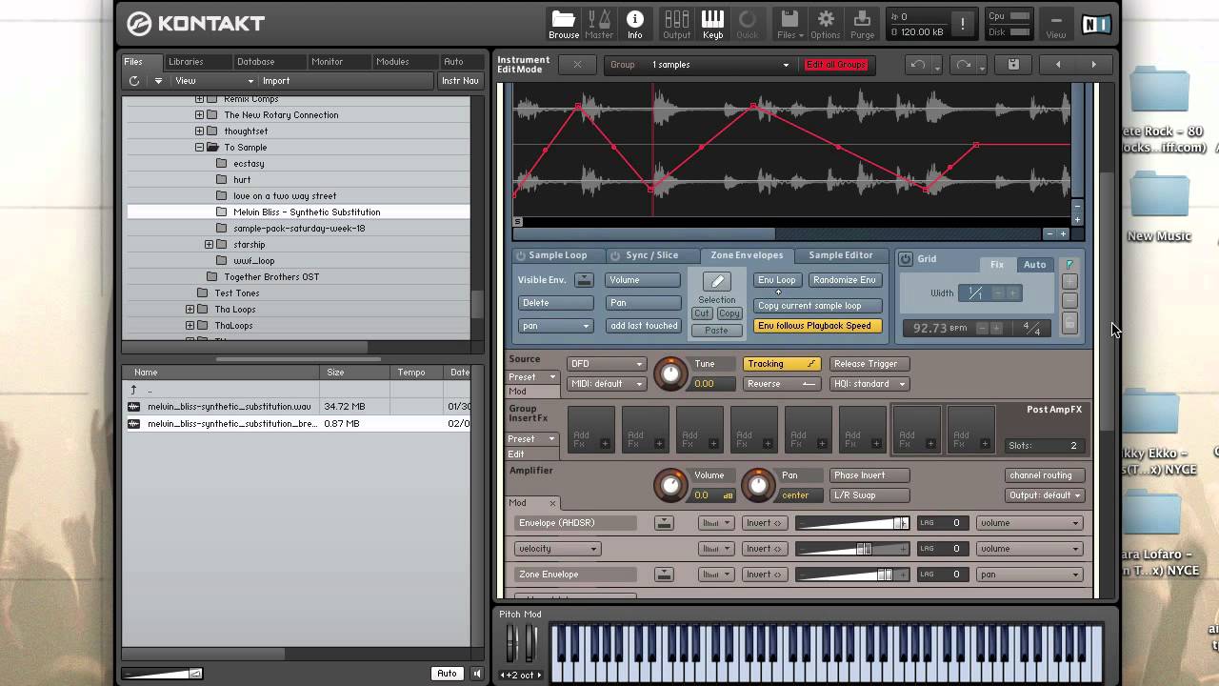Toggle the Output section icon
The image size is (1219, 686).
677,24
